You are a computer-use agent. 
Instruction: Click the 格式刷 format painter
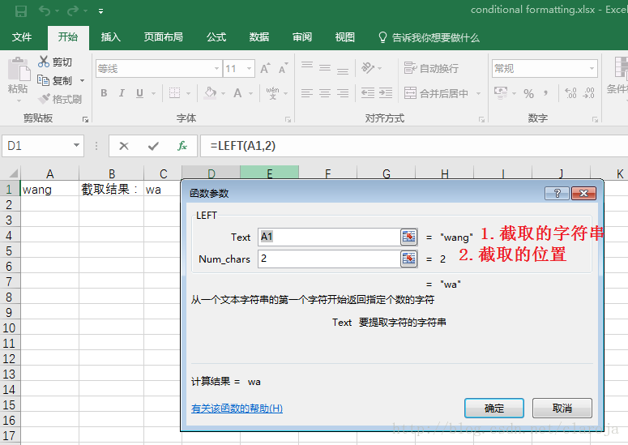tap(60, 99)
